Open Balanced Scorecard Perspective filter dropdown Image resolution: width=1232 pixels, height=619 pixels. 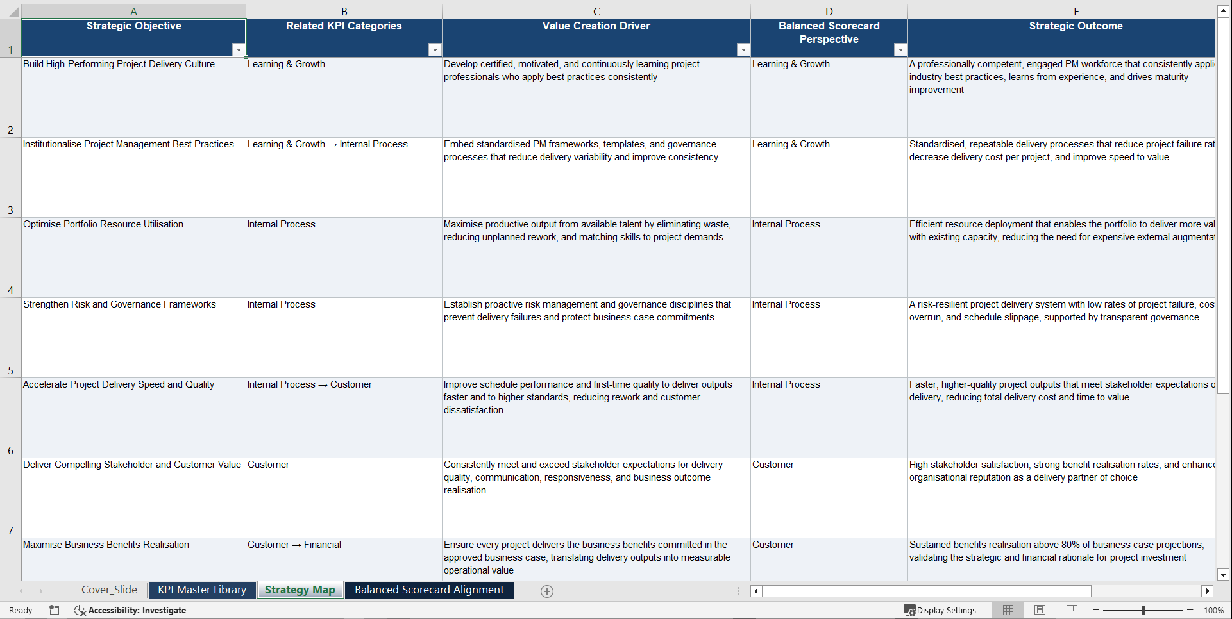coord(900,50)
